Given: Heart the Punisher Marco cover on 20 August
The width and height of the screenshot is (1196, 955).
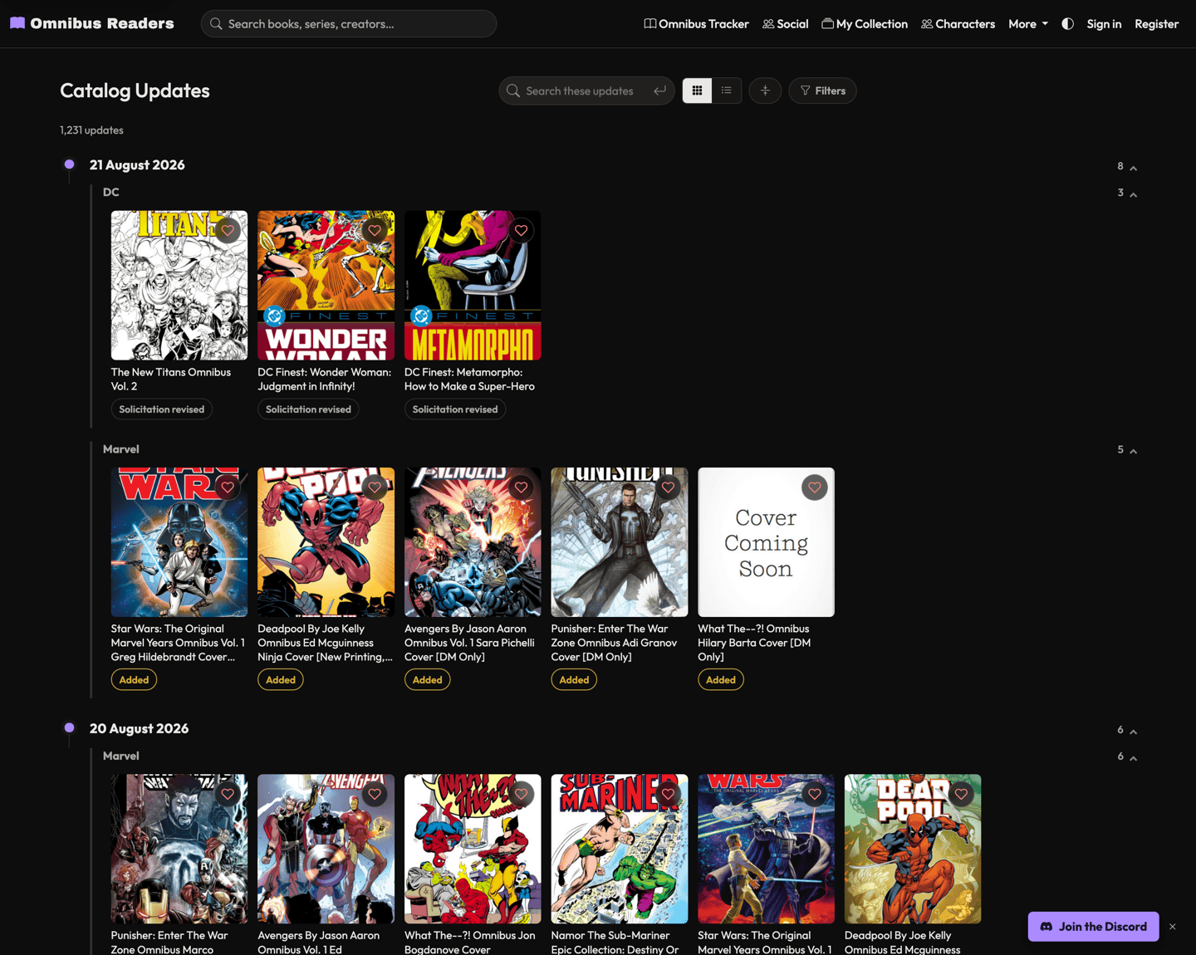Looking at the screenshot, I should point(228,794).
